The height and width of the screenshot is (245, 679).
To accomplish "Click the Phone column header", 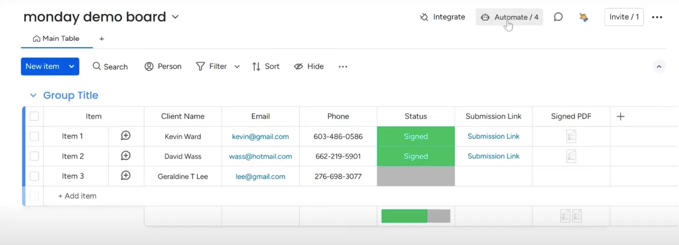I will point(338,116).
